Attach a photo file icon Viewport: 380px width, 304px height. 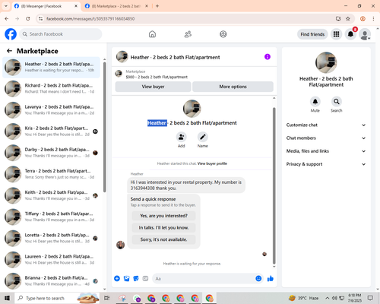tap(126, 279)
